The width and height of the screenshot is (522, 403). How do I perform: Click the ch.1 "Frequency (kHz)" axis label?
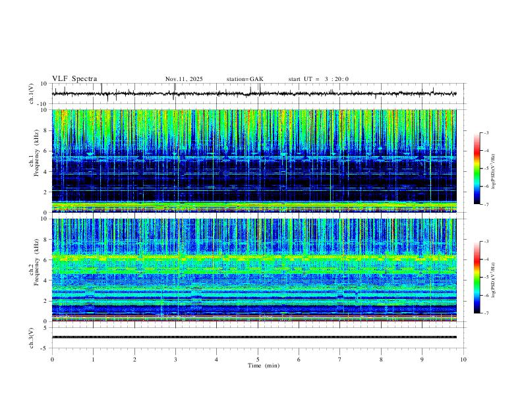37,153
